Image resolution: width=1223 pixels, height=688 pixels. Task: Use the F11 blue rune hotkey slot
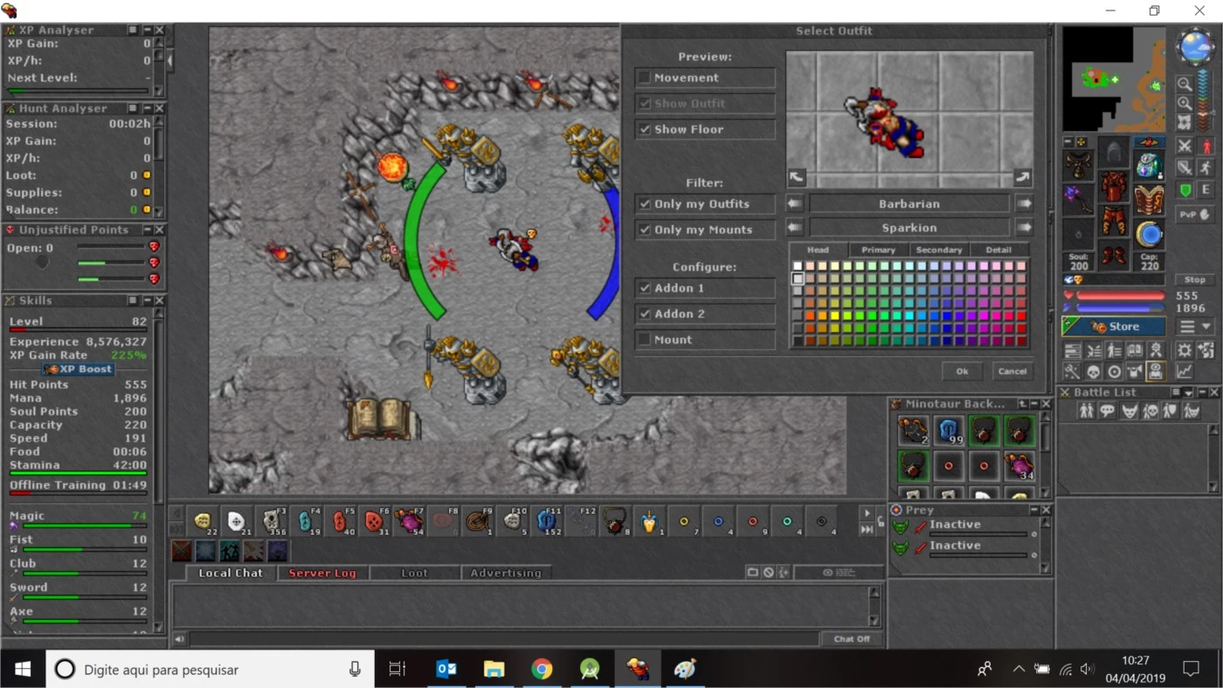(547, 521)
